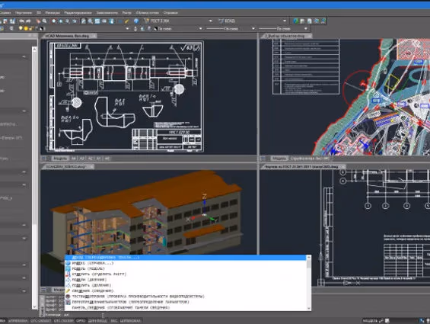Click the blue Help question-mark icon
The image size is (430, 324).
136,21
